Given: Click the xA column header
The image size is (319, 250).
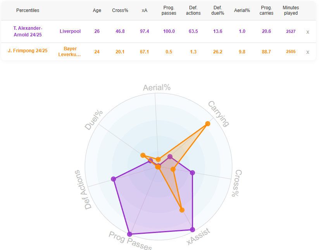Looking at the screenshot, I should pos(145,10).
